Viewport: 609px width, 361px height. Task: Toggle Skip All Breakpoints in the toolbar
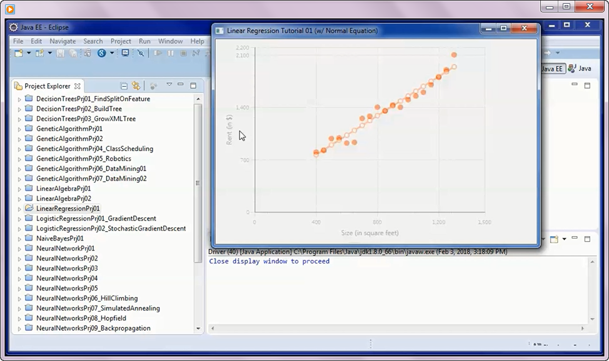click(x=142, y=54)
